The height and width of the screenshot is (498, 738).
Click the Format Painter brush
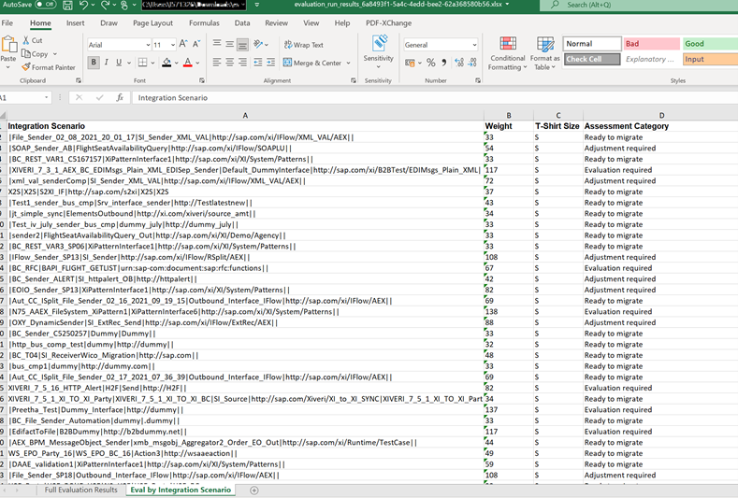(26, 66)
